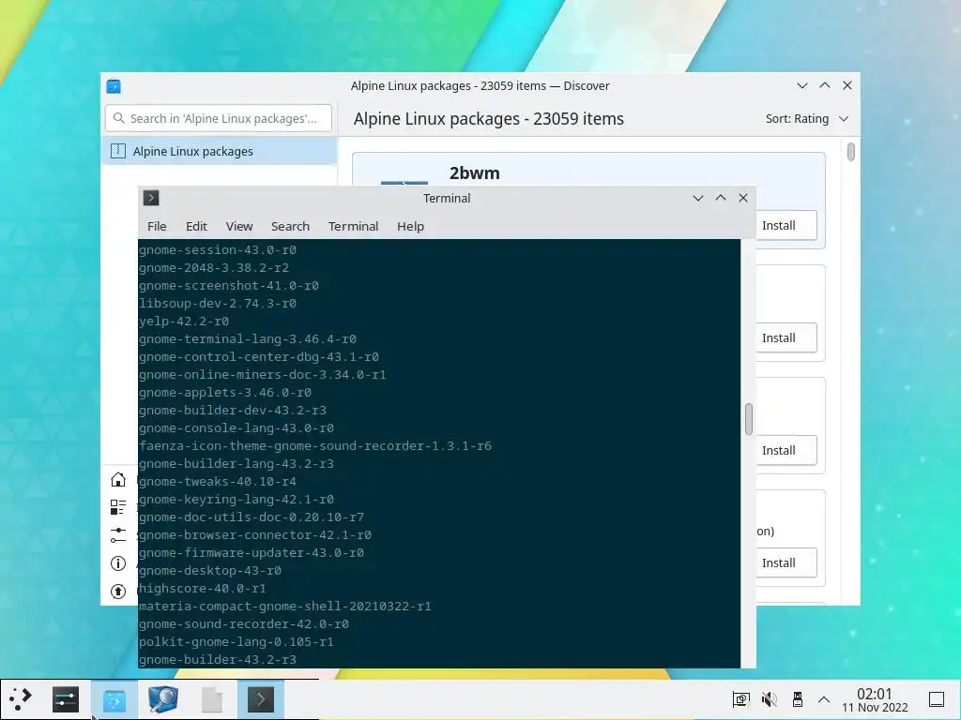
Task: Open the Terminal menu in menu bar
Action: pos(353,226)
